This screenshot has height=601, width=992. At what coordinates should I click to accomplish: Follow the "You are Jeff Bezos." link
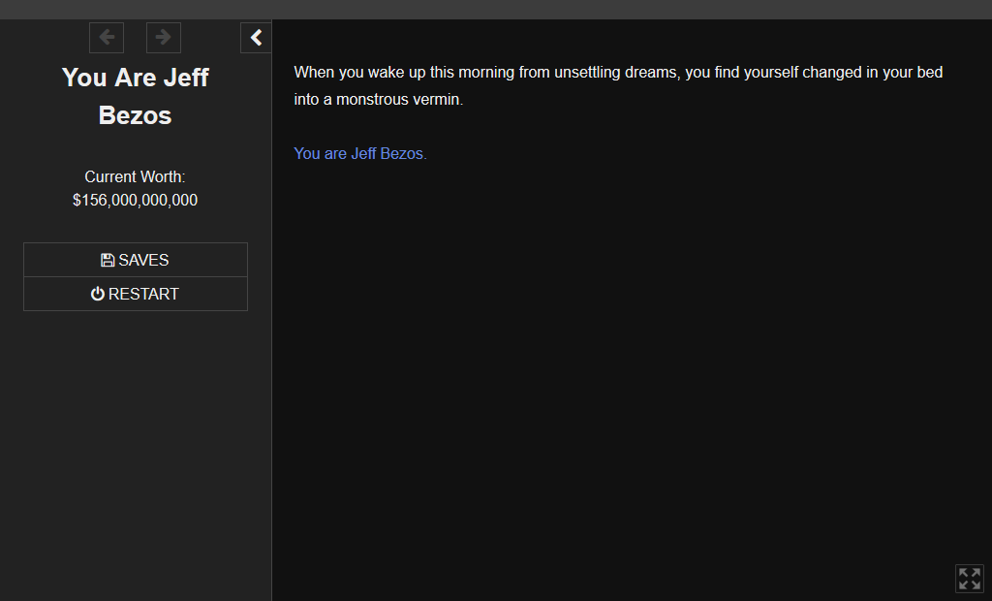tap(359, 153)
